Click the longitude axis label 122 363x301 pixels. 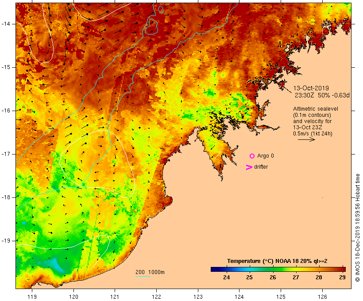(x=157, y=297)
